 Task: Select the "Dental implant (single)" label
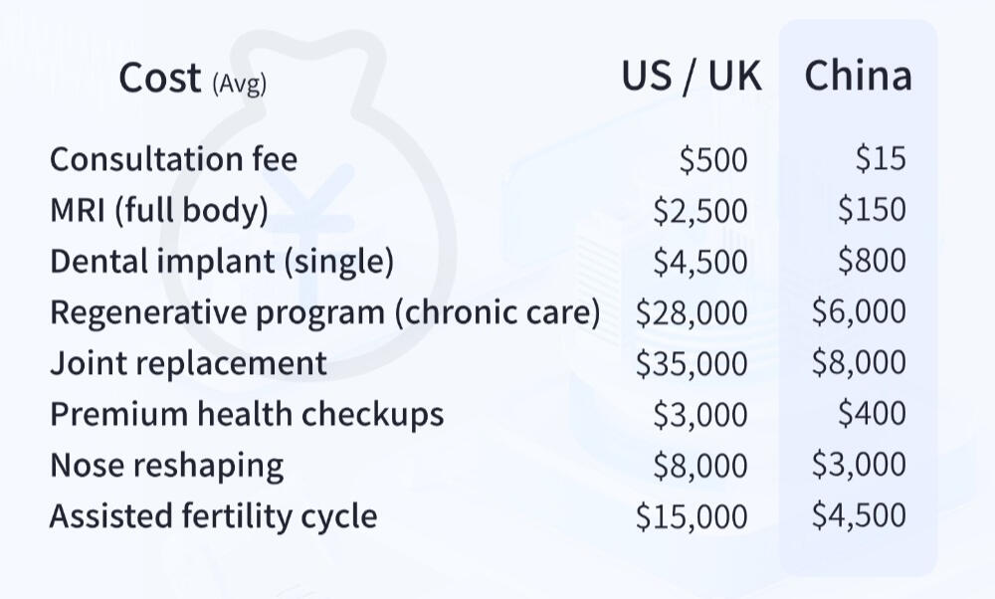pos(222,261)
